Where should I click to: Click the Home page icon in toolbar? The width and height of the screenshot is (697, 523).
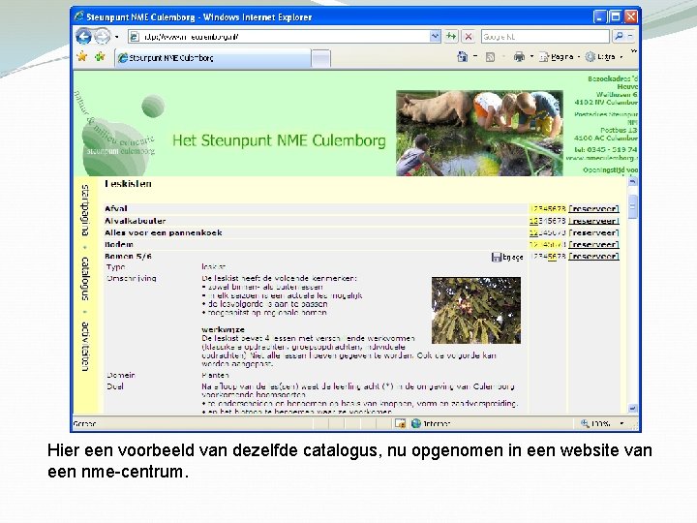pos(463,57)
